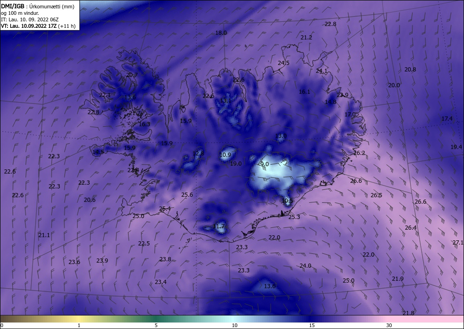Click the '5' label on the color scale

click(x=156, y=325)
